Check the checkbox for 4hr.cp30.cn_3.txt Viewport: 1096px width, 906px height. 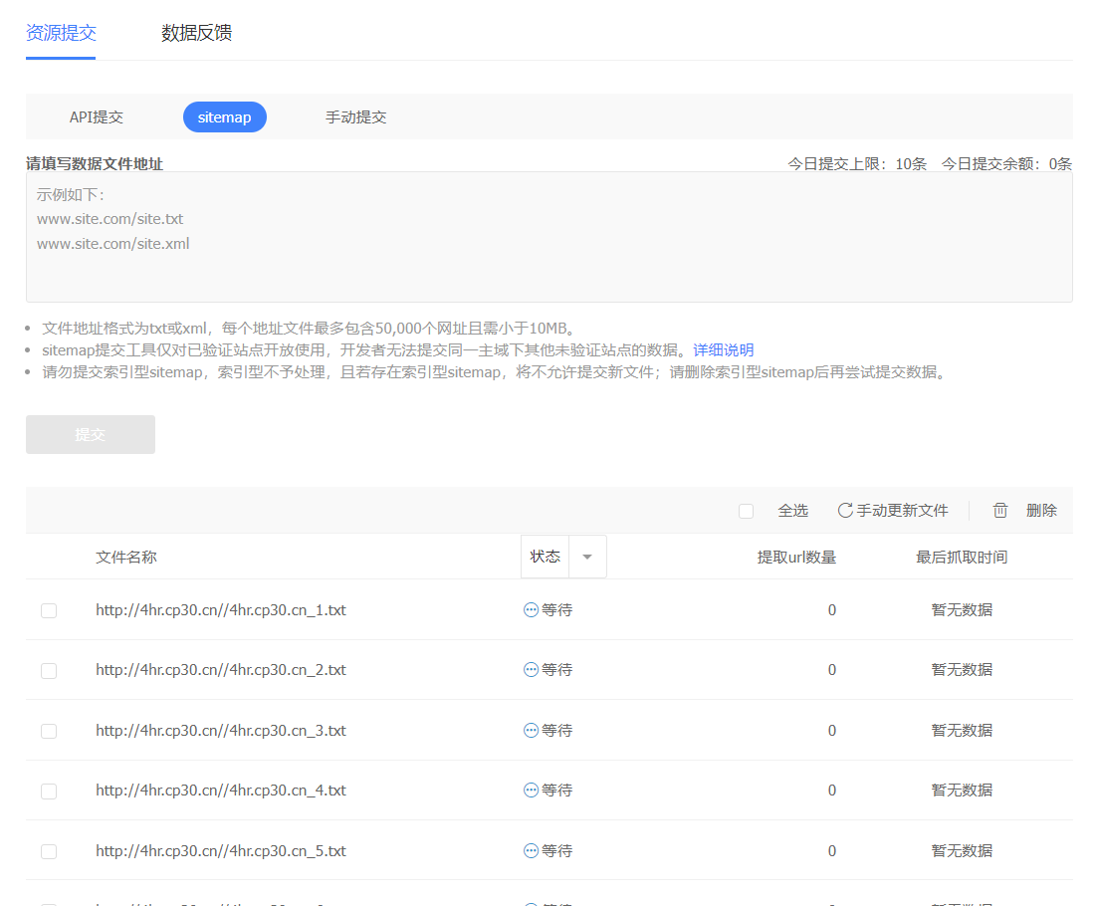pyautogui.click(x=49, y=730)
